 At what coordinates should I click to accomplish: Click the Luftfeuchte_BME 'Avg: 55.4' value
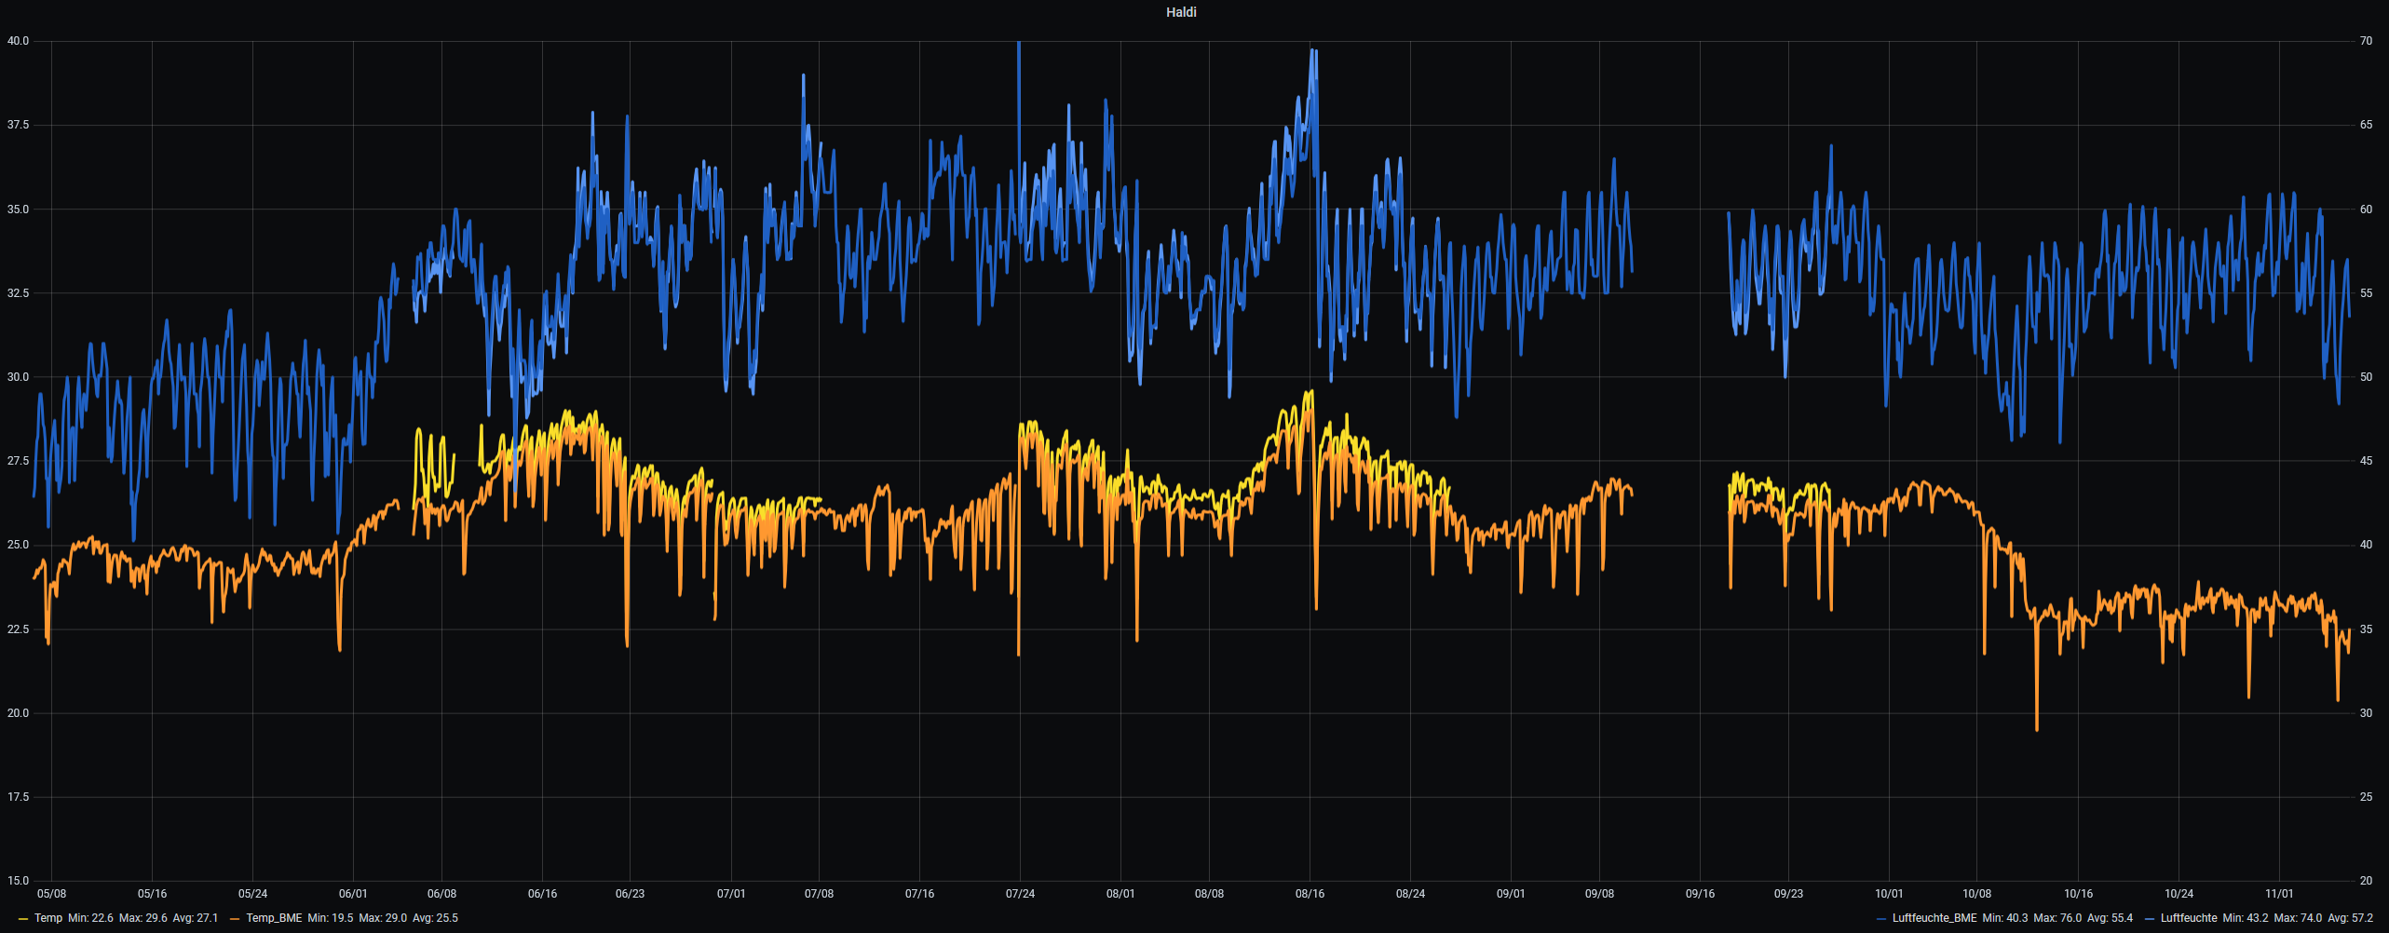(x=2111, y=918)
